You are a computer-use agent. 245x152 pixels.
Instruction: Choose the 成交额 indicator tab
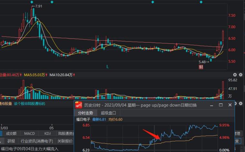(11, 133)
